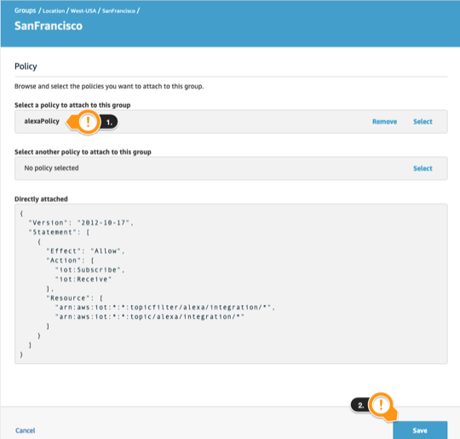Screen dimensions: 460x439
Task: Click the "Version": "2012-10-17" line
Action: 81,222
